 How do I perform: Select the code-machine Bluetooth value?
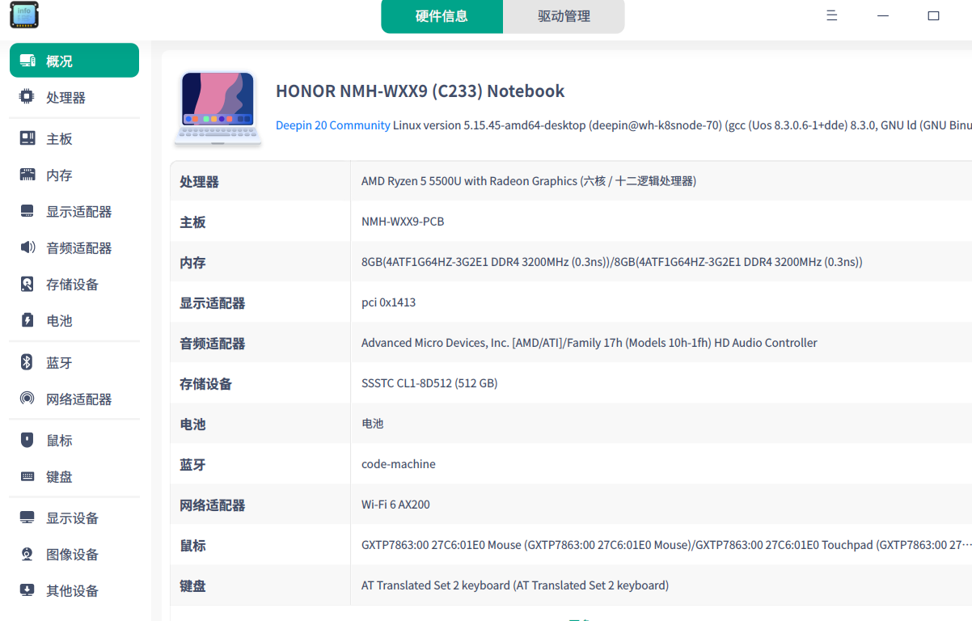[399, 464]
